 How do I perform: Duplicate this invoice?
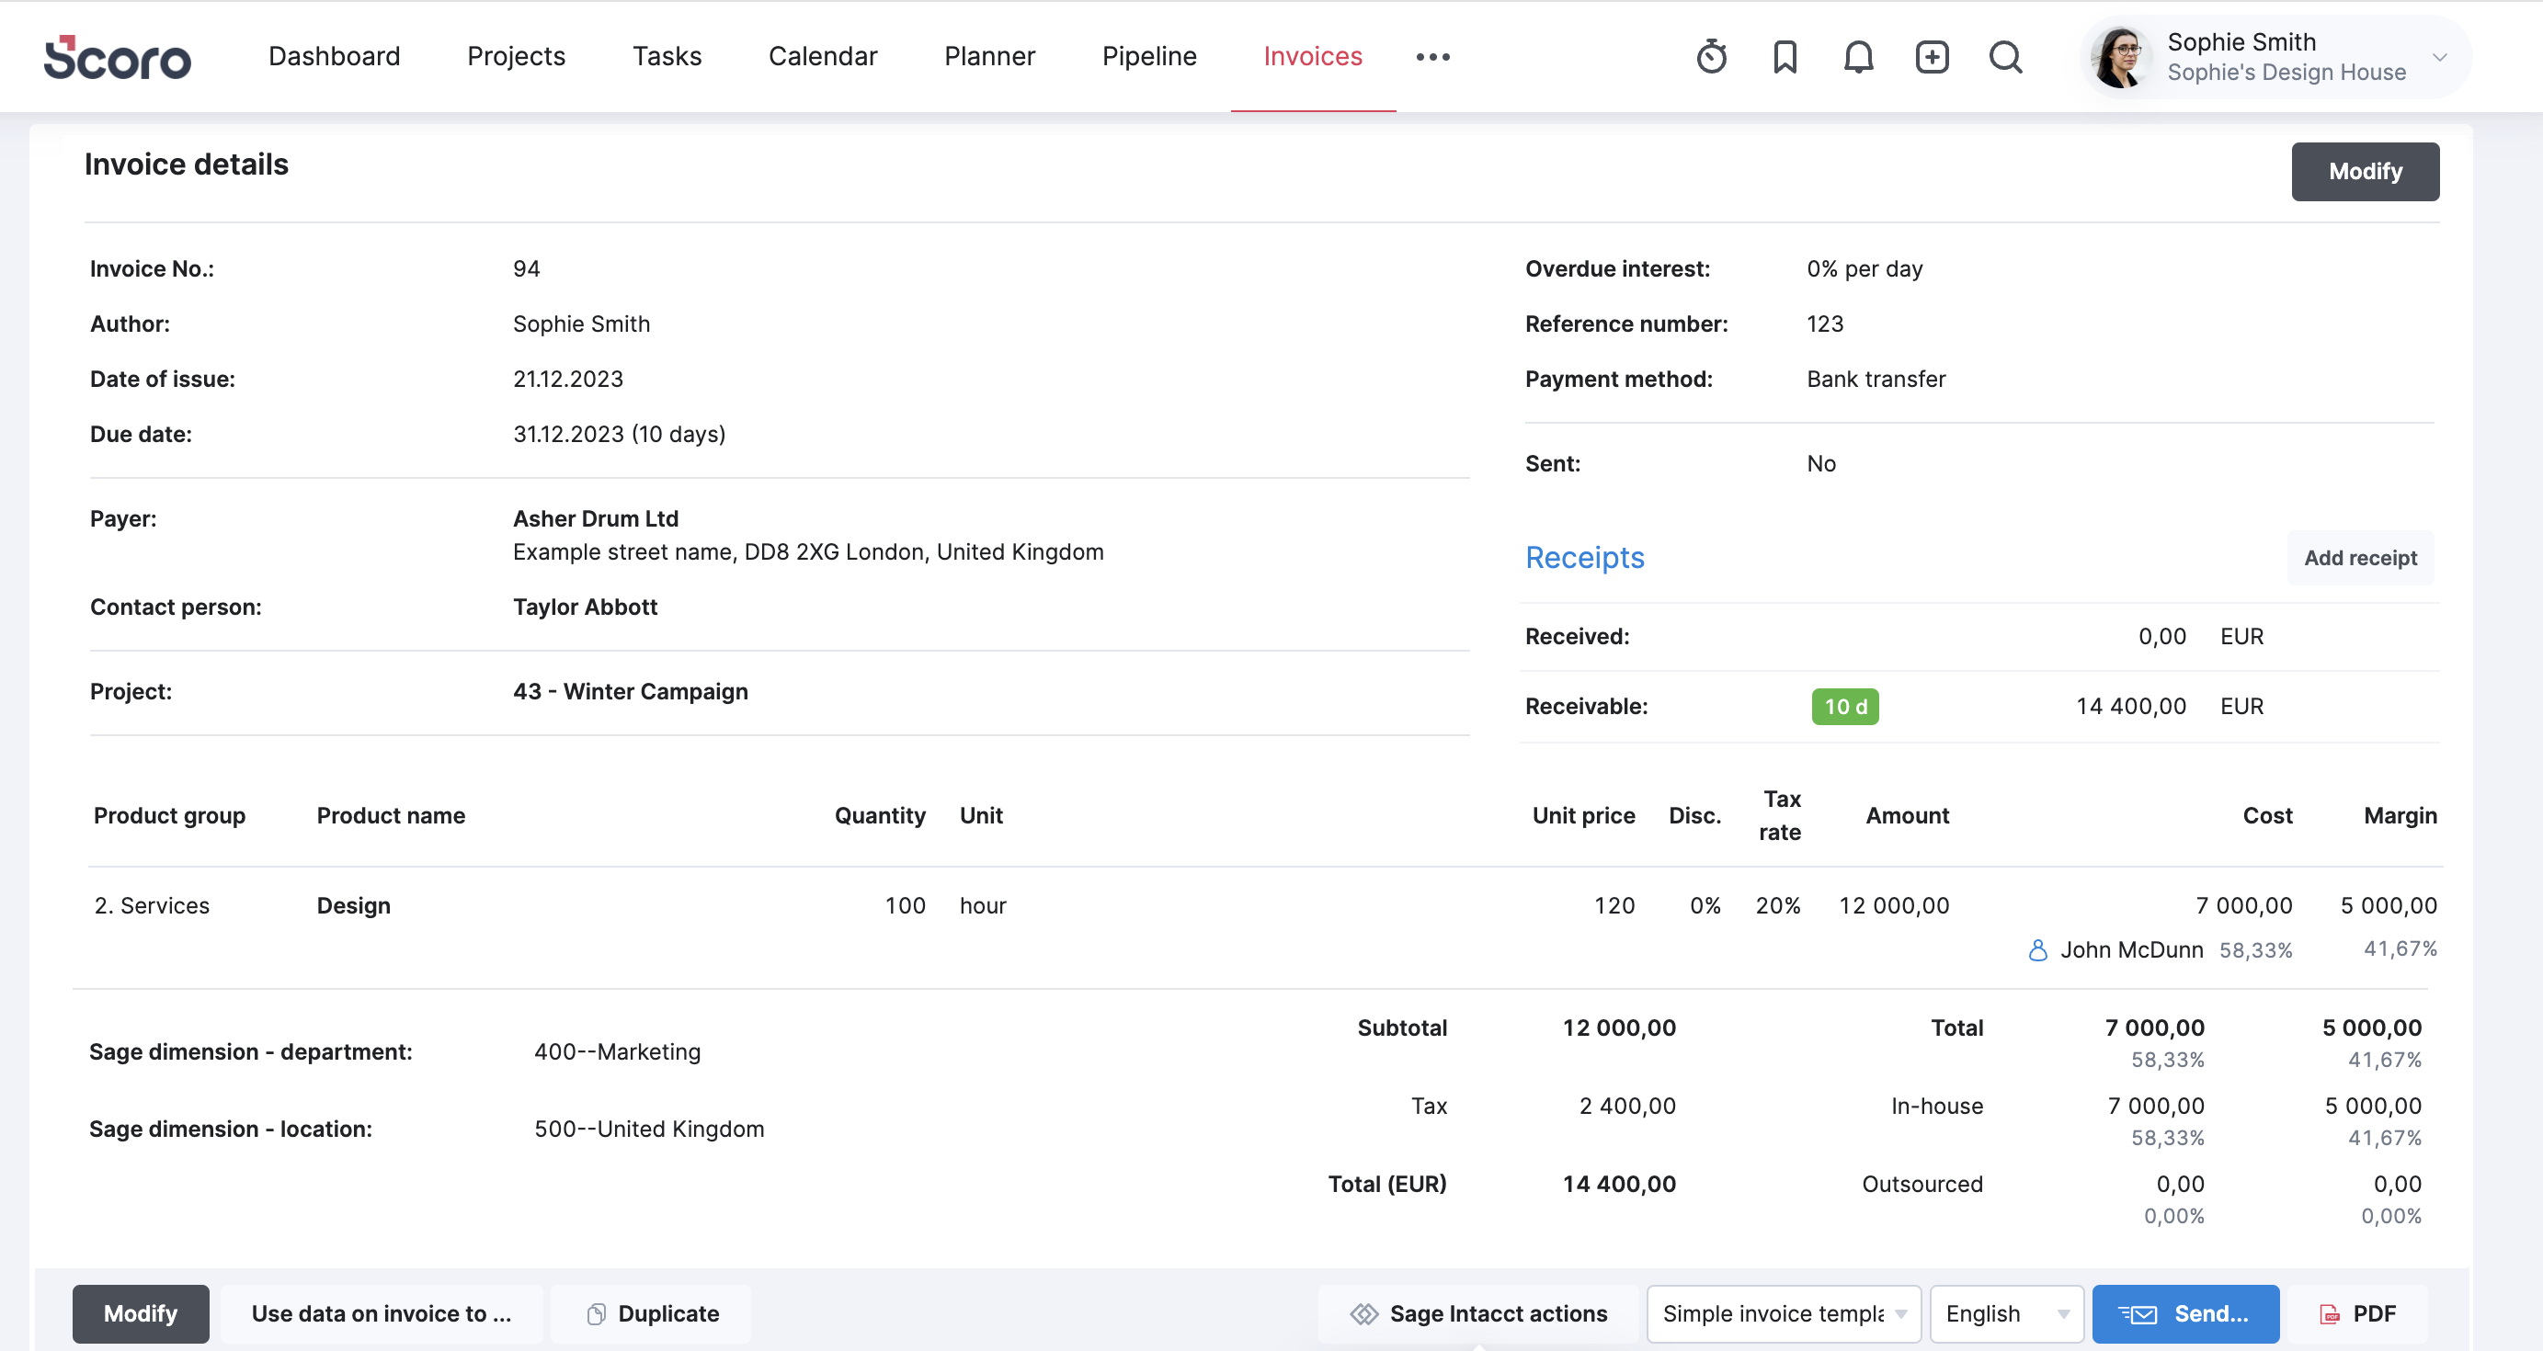[652, 1313]
